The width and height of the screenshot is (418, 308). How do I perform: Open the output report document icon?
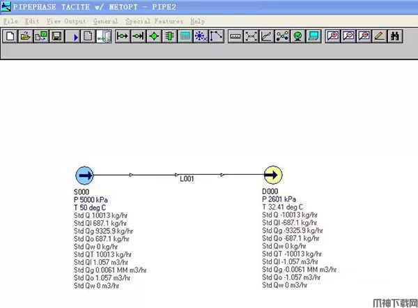click(88, 36)
